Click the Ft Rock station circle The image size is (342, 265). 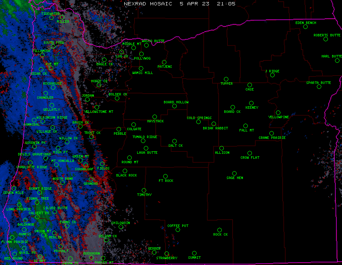coord(165,176)
